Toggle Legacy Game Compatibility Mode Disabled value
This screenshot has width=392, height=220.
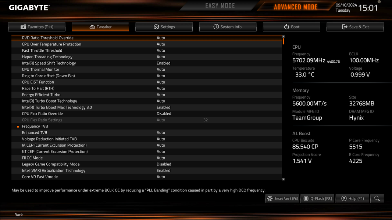(164, 164)
